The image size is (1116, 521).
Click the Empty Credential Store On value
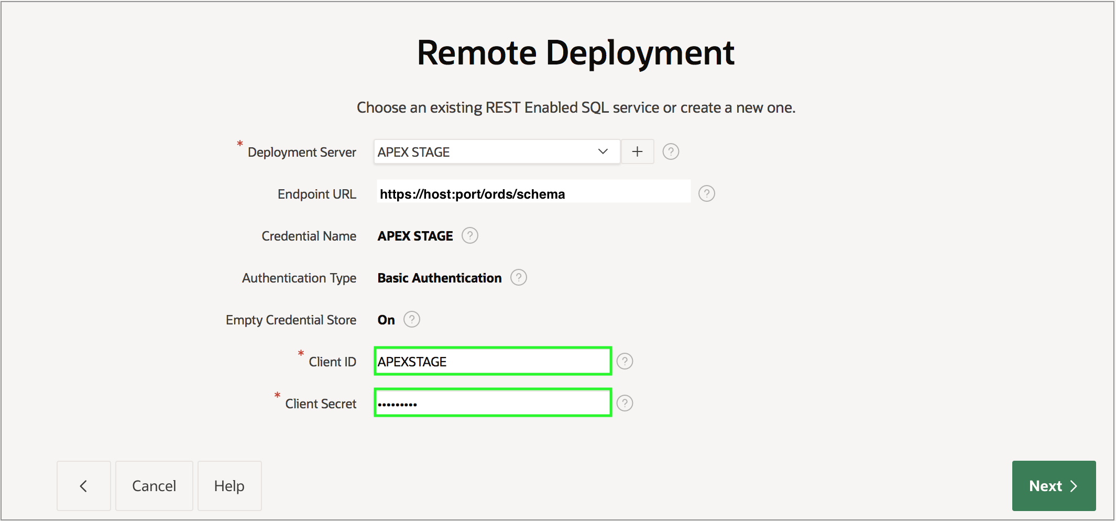[x=386, y=320]
